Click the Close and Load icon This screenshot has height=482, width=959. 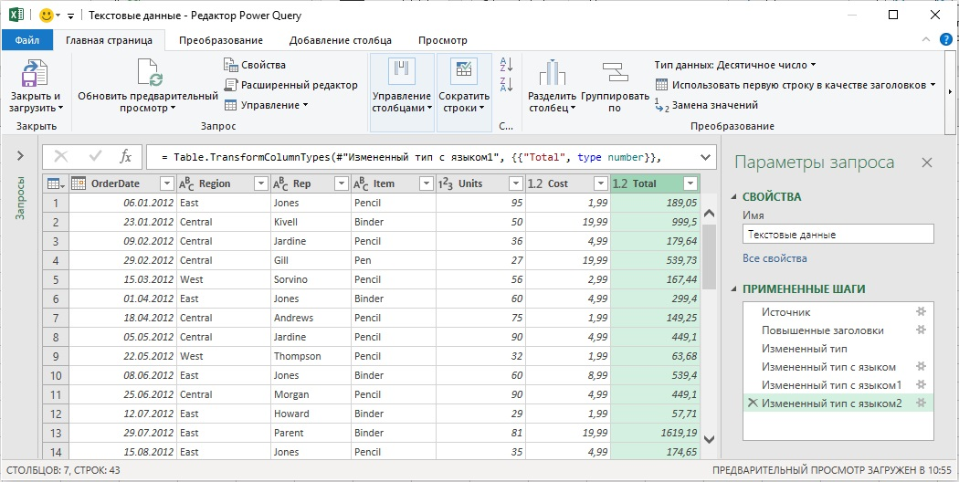pos(35,73)
